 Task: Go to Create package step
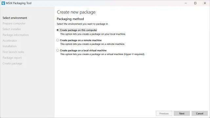click(12, 63)
